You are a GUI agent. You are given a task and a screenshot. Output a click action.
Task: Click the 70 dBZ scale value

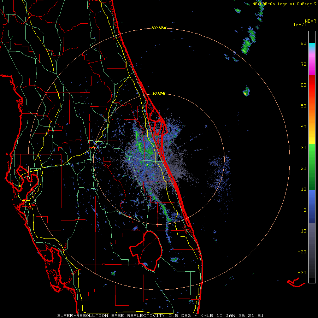click(304, 64)
